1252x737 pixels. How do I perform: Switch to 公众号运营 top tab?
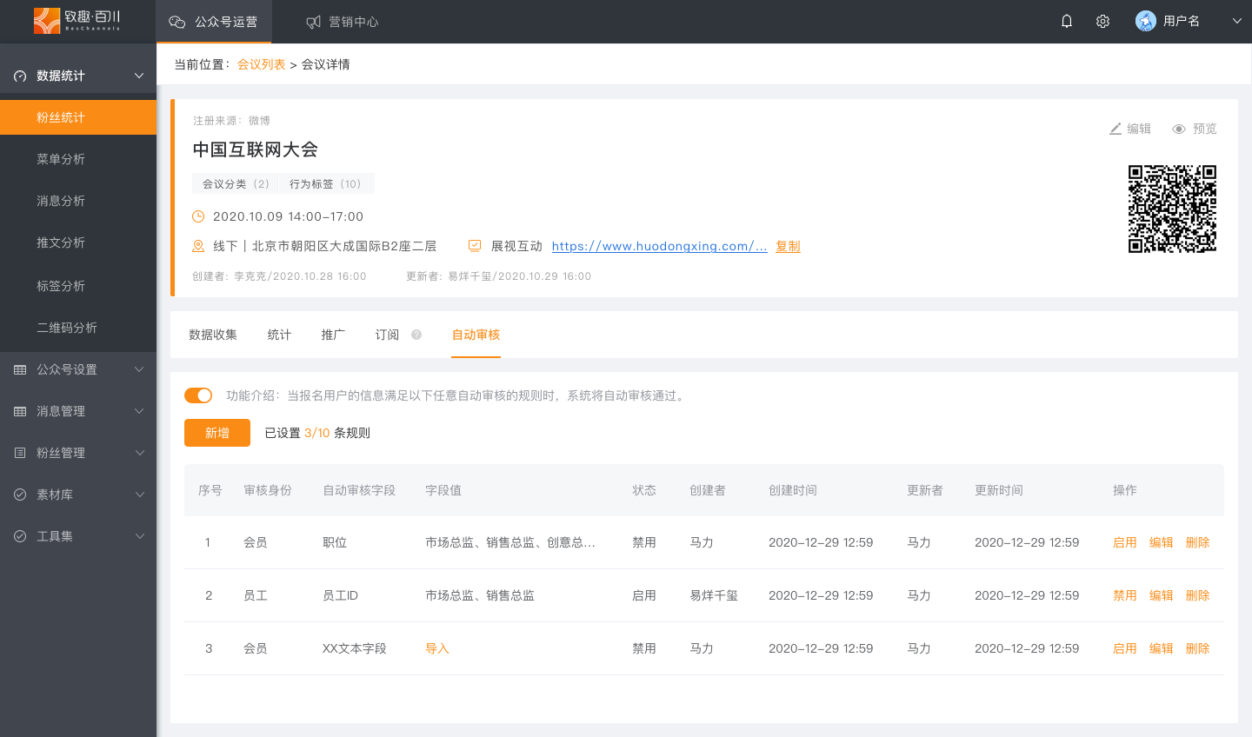(x=214, y=22)
